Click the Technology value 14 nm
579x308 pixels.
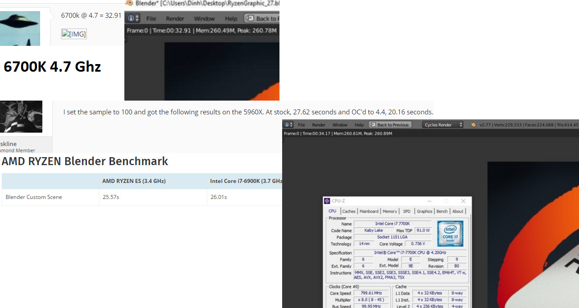364,244
